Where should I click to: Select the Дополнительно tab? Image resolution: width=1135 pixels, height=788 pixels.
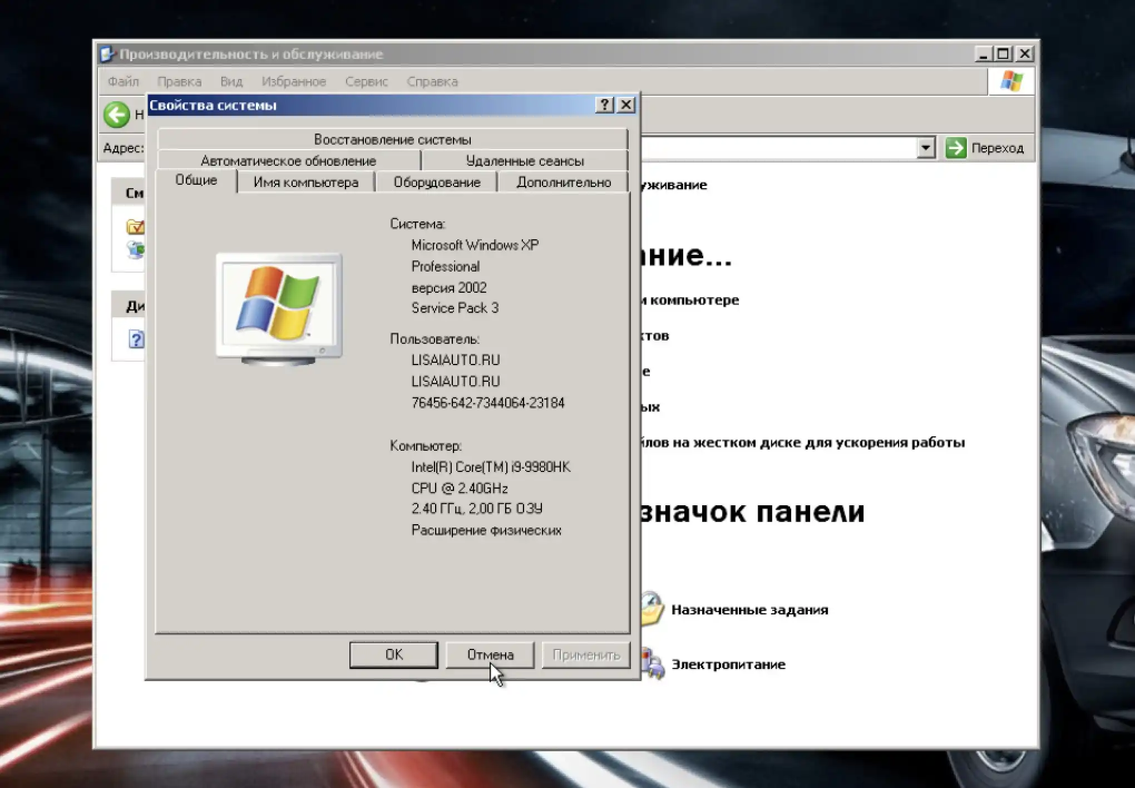(563, 183)
